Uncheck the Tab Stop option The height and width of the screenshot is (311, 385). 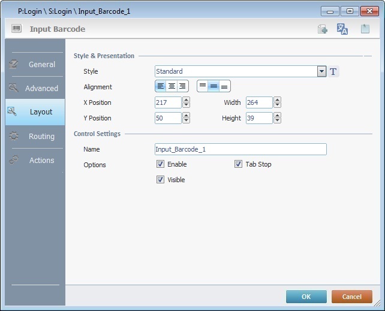(238, 164)
